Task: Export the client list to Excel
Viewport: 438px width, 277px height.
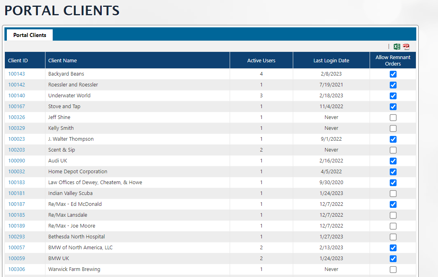Action: (397, 47)
